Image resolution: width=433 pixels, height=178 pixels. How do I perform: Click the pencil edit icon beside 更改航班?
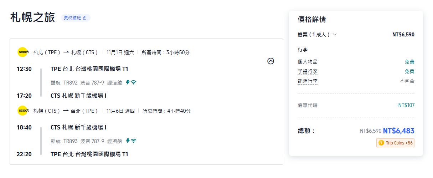click(84, 18)
